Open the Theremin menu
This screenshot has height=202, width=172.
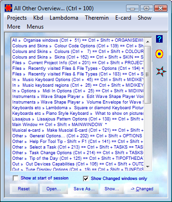pos(97,18)
